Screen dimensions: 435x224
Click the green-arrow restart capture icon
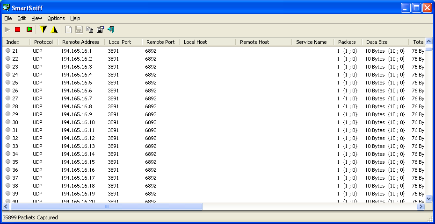pyautogui.click(x=29, y=29)
